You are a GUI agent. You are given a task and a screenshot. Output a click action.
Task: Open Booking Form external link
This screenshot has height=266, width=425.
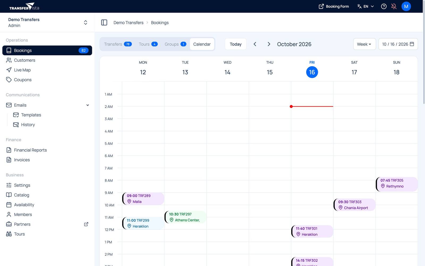[x=334, y=6]
